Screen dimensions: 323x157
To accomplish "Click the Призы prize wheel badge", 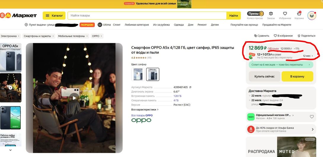I will click(255, 14).
